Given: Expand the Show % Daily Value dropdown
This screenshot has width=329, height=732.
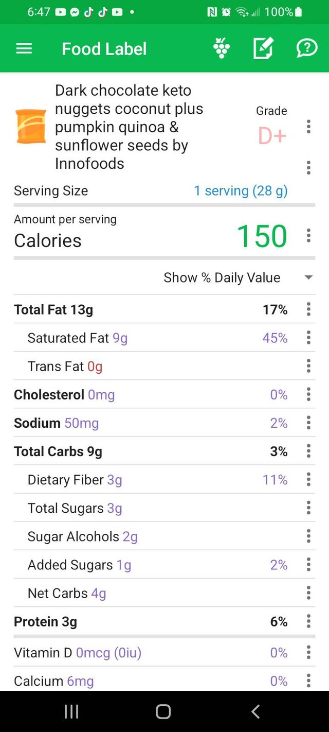Looking at the screenshot, I should 308,277.
